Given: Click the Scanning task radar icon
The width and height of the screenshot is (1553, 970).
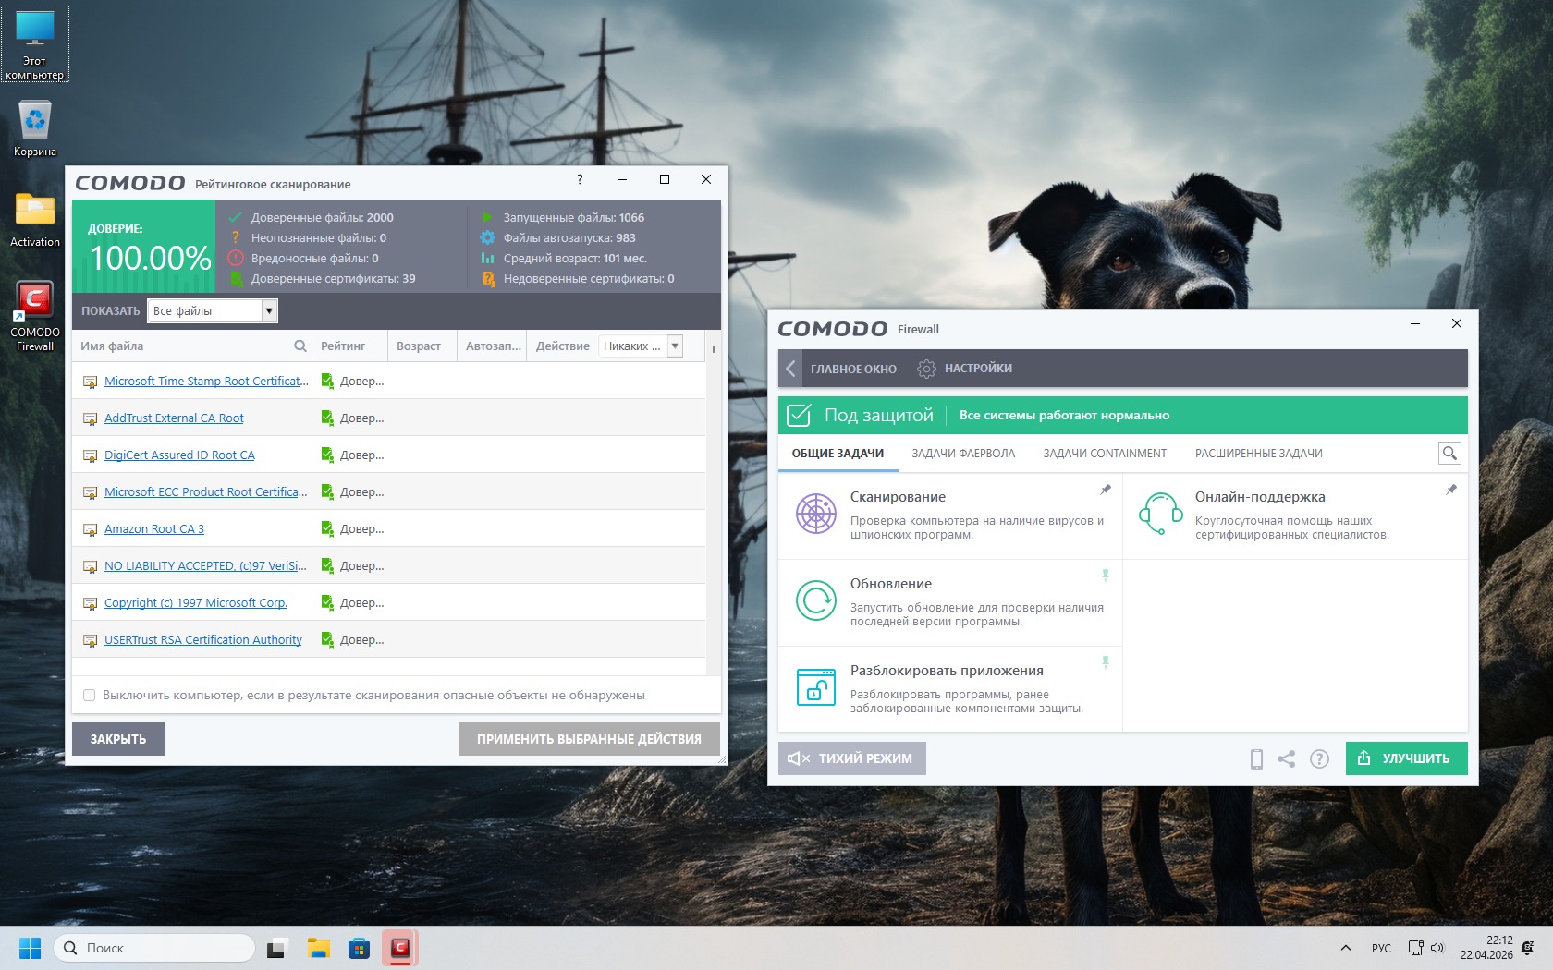Looking at the screenshot, I should pyautogui.click(x=816, y=514).
